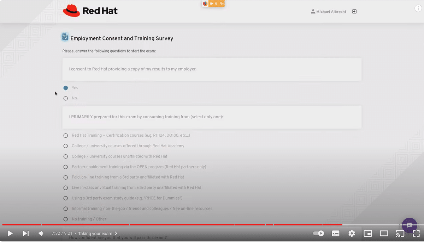Screen dimensions: 424x242
Task: Select Informal training / on-the-job option
Action: click(65, 209)
